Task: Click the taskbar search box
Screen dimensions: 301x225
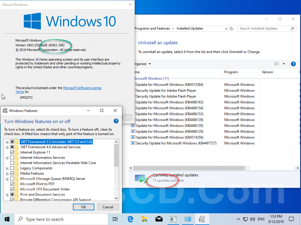Action: pos(61,219)
